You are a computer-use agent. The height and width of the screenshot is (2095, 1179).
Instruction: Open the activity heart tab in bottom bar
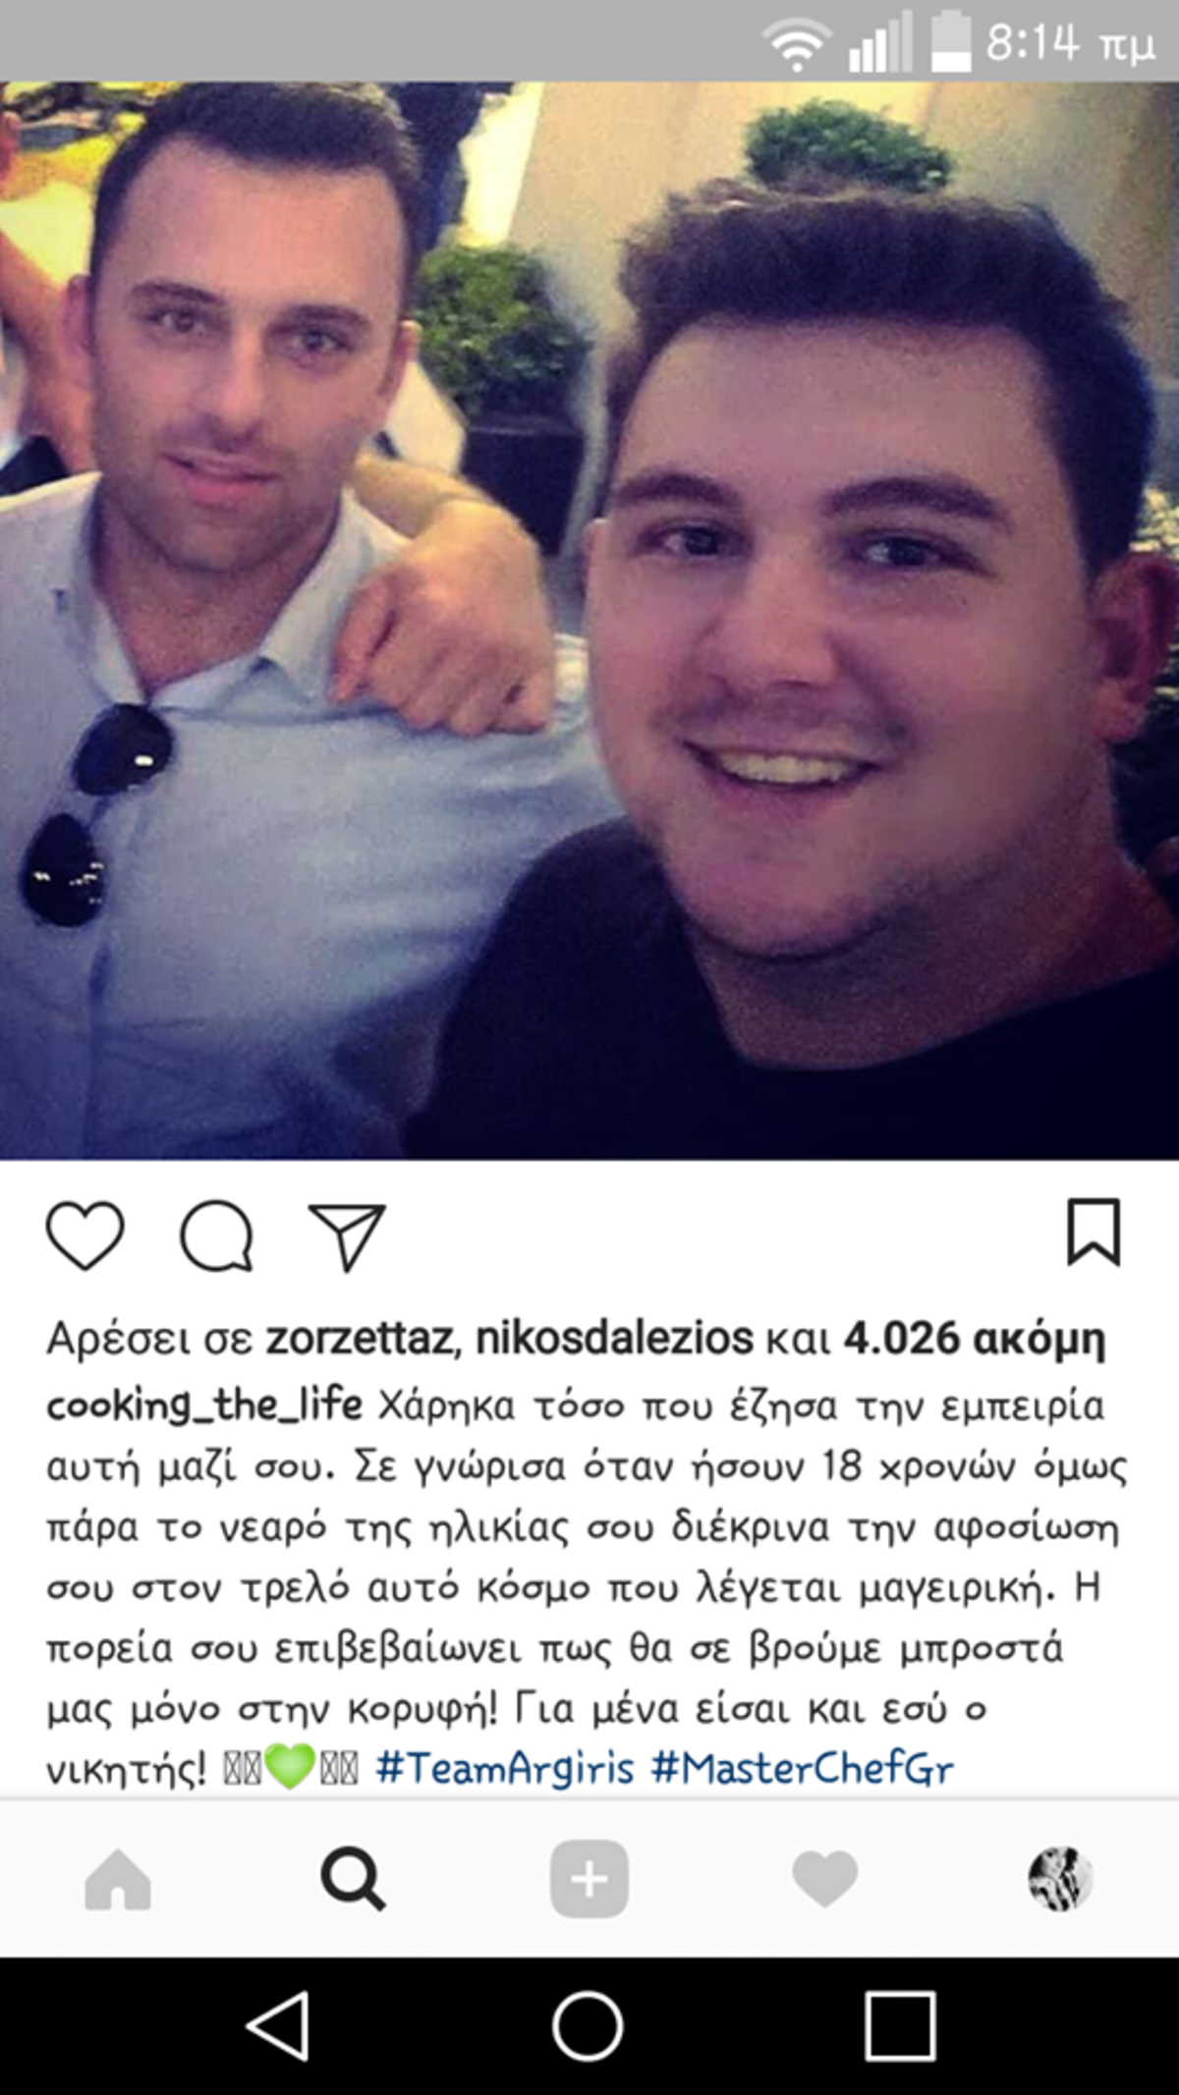[824, 1879]
